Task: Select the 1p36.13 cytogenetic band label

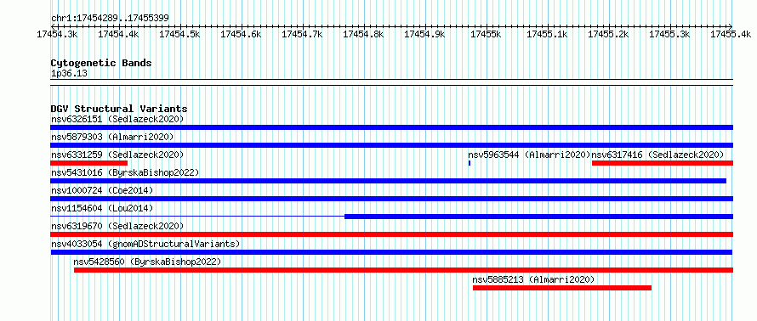Action: pyautogui.click(x=70, y=74)
